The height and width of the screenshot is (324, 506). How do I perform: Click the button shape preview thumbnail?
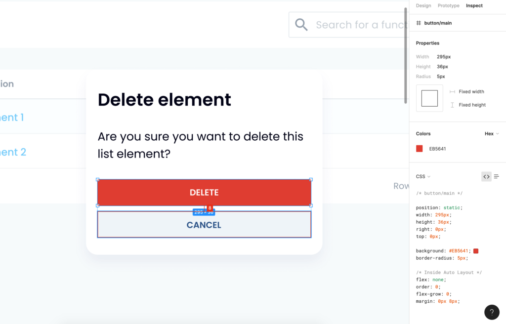429,98
